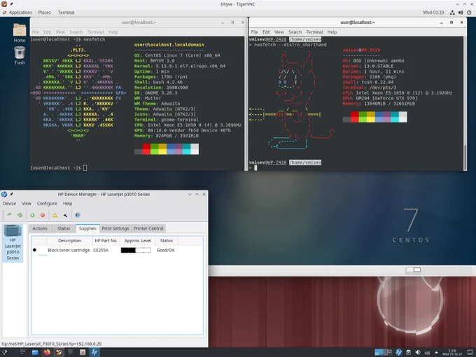Click the TigerVNC viewer taskbar icon

[x=59, y=352]
